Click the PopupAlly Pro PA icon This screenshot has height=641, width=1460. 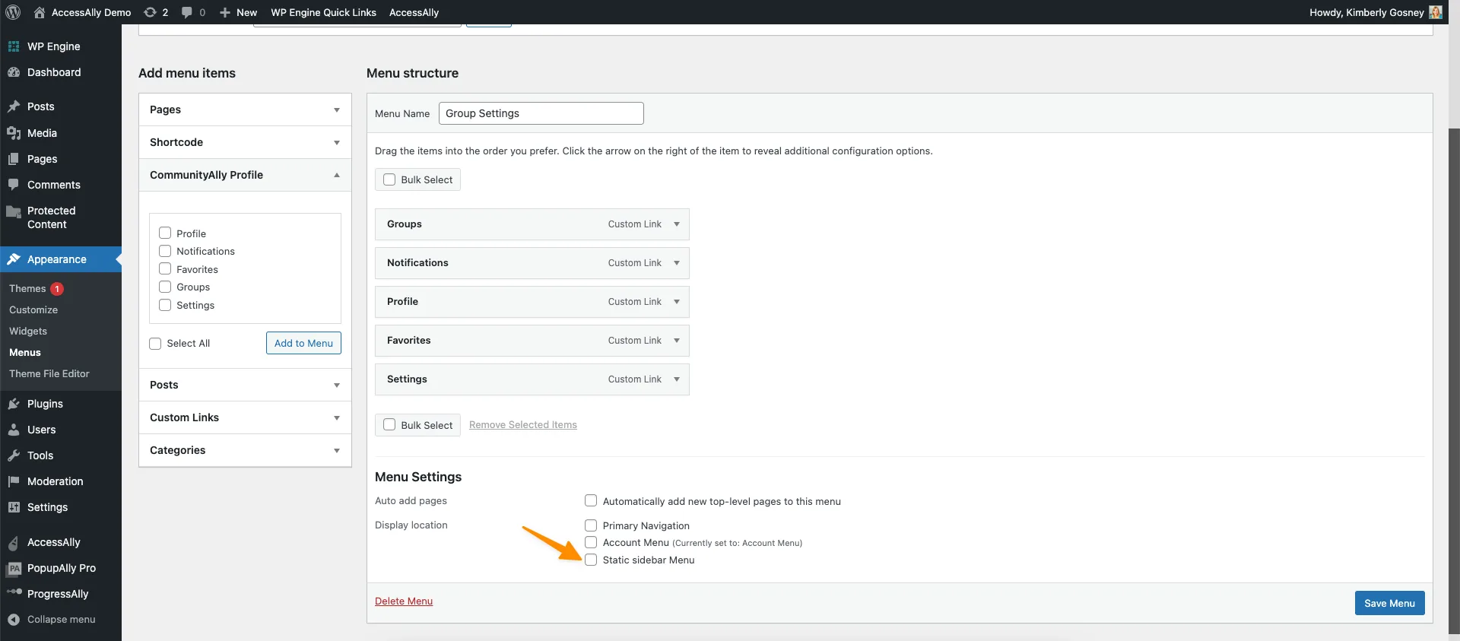[x=14, y=568]
